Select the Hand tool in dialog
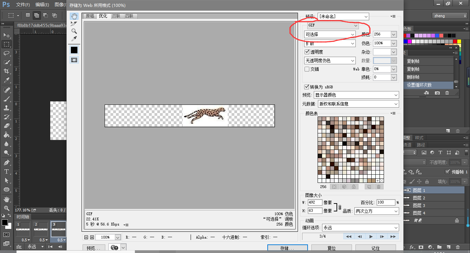Screen dimensions: 470x253 click(74, 16)
